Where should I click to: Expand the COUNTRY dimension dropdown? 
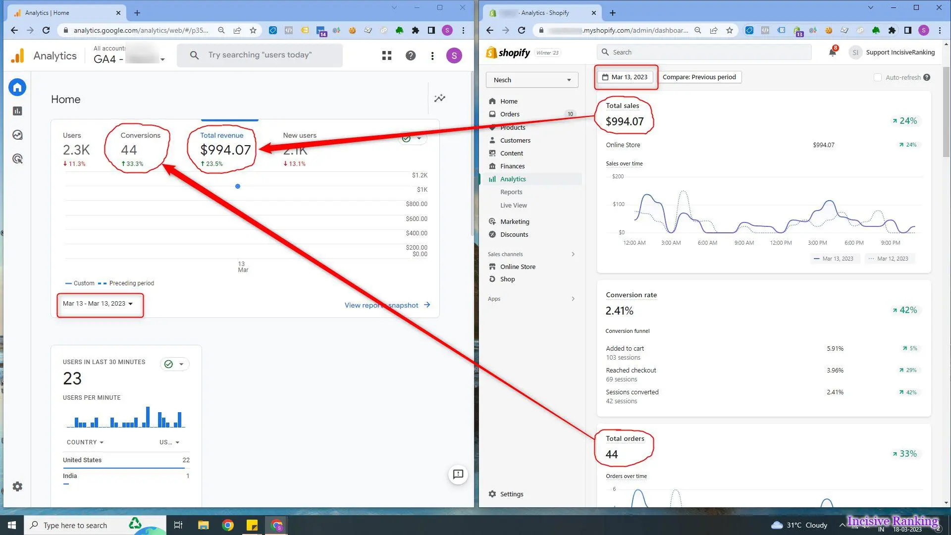[x=85, y=442]
